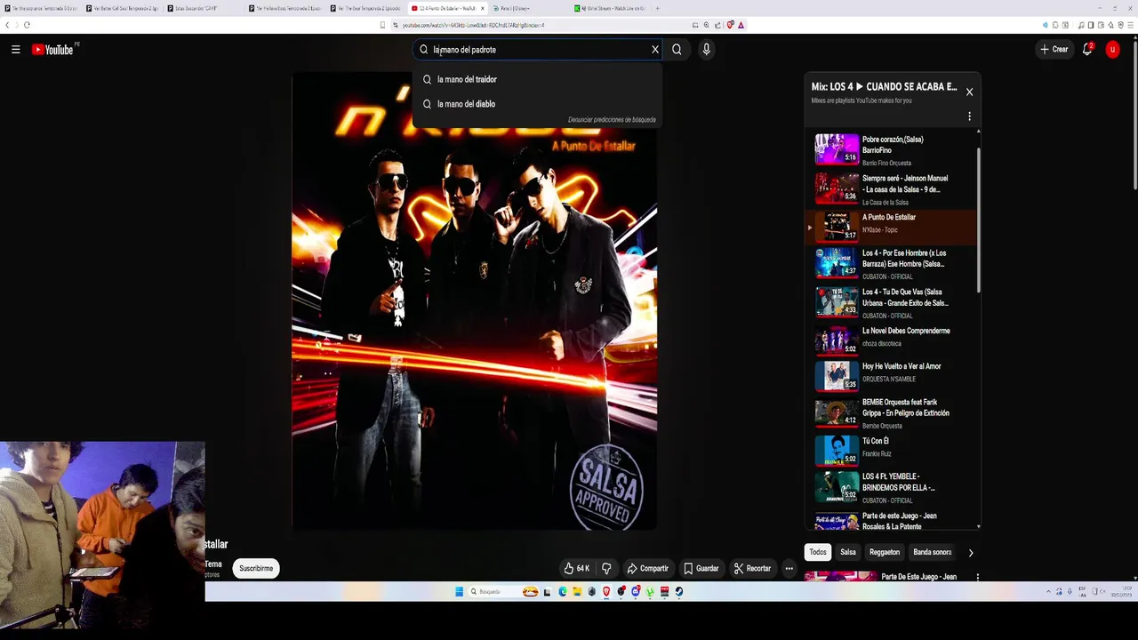The width and height of the screenshot is (1138, 640).
Task: Open a new browser tab
Action: 657,8
